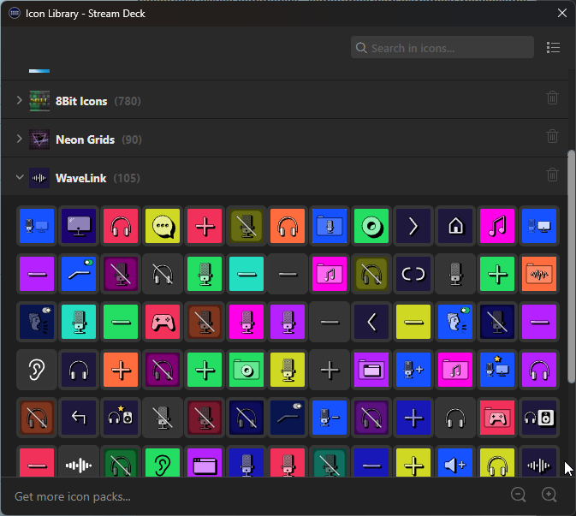
Task: Select the light blue talking head icon
Action: 455,322
